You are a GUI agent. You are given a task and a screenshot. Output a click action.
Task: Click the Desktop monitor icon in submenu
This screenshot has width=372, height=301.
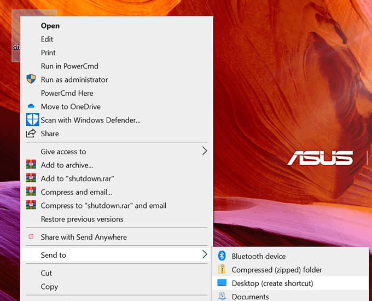point(222,283)
